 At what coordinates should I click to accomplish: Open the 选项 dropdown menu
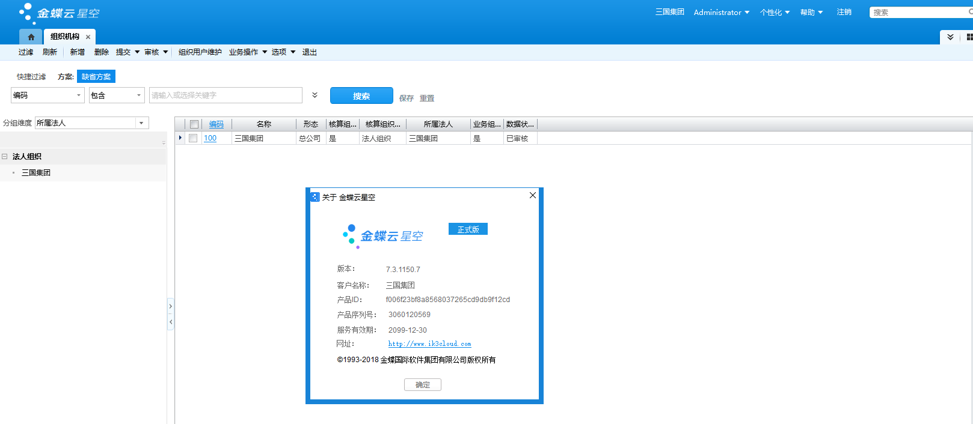point(283,52)
